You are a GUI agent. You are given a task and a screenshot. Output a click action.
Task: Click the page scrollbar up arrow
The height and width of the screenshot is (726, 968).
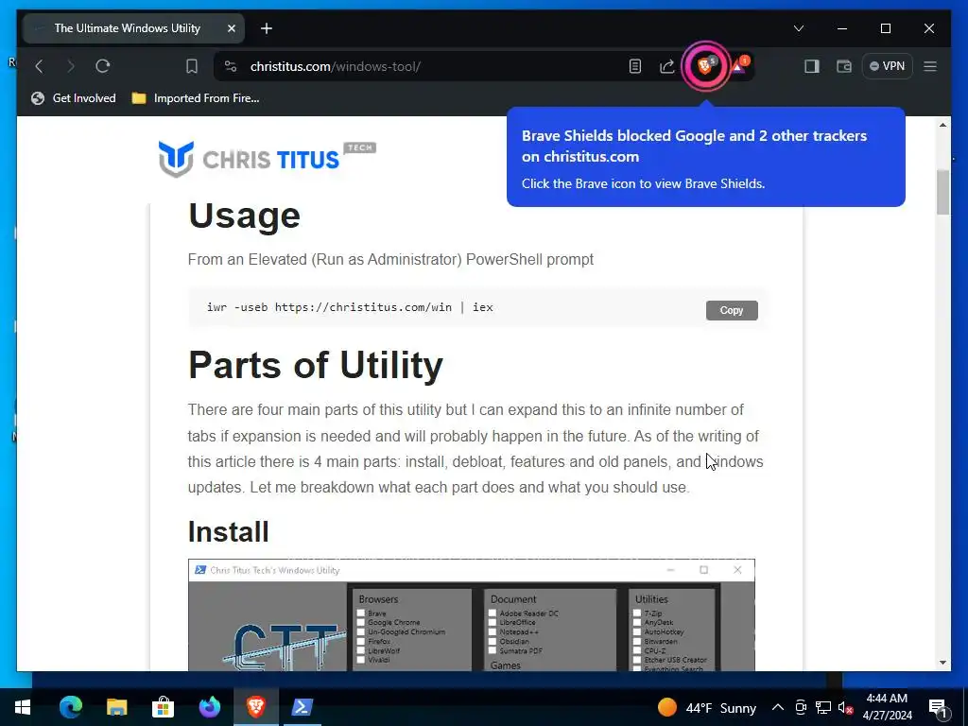click(x=942, y=125)
